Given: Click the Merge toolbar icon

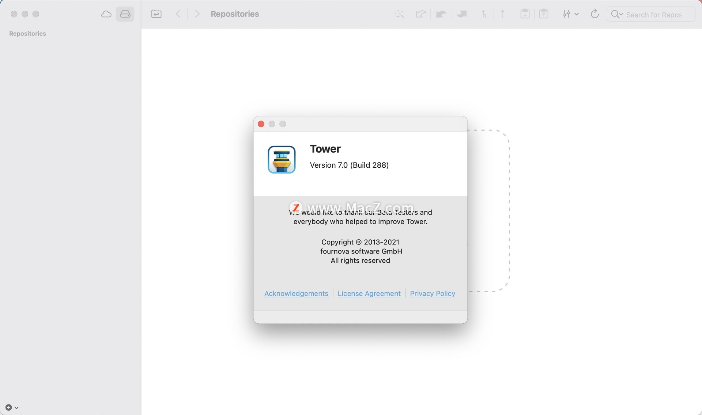Looking at the screenshot, I should 484,14.
